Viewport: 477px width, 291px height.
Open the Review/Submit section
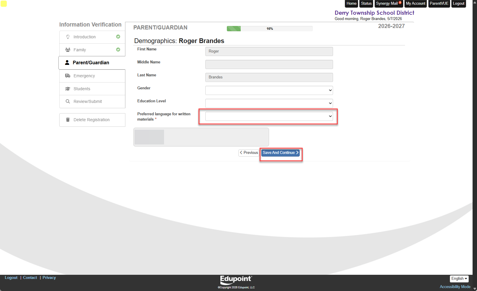[x=92, y=101]
